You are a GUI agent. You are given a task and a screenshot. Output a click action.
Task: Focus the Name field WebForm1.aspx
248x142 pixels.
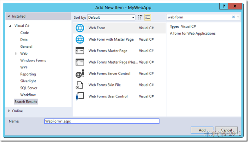102,121
